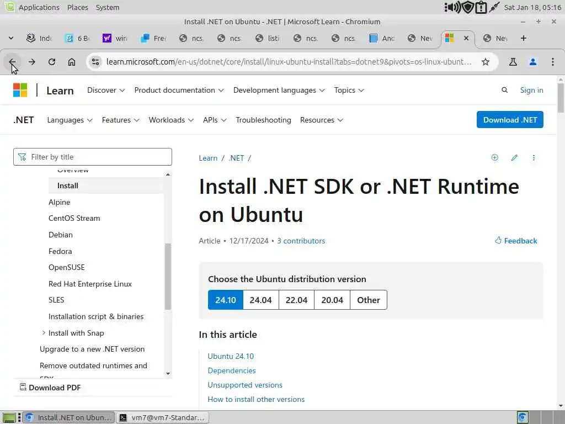Switch to the 'Anc' tab
Screen dimensions: 565x424
coord(382,38)
